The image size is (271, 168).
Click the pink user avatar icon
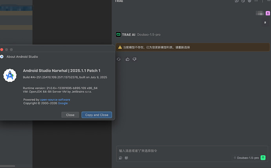coord(268,13)
